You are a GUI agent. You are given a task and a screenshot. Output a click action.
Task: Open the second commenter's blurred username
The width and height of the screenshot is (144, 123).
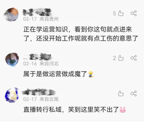point(37,57)
